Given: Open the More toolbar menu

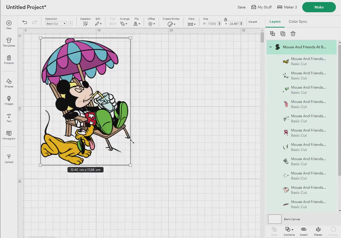Looking at the screenshot, I should [253, 22].
